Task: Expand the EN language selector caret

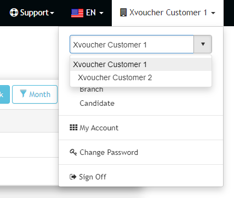Action: (101, 13)
